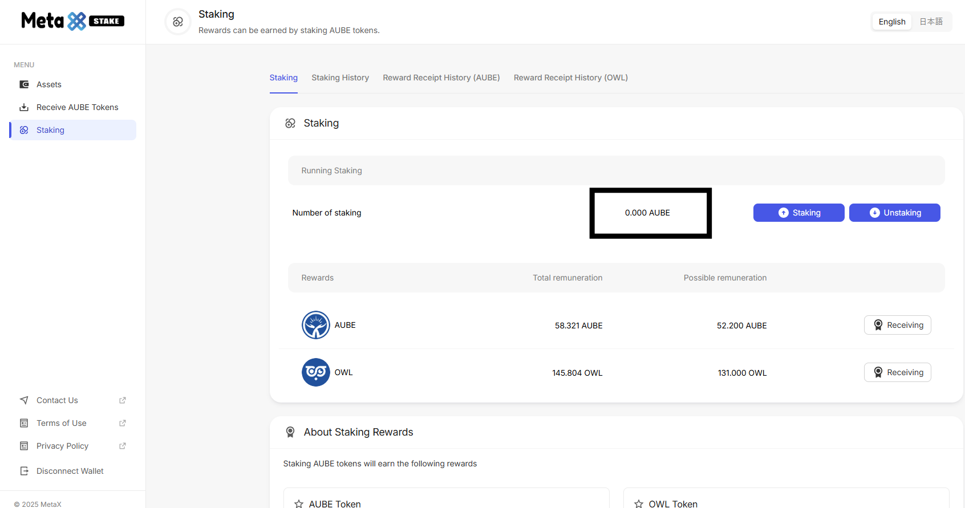Click the OWL token logo in Rewards
Viewport: 965px width, 508px height.
click(315, 372)
